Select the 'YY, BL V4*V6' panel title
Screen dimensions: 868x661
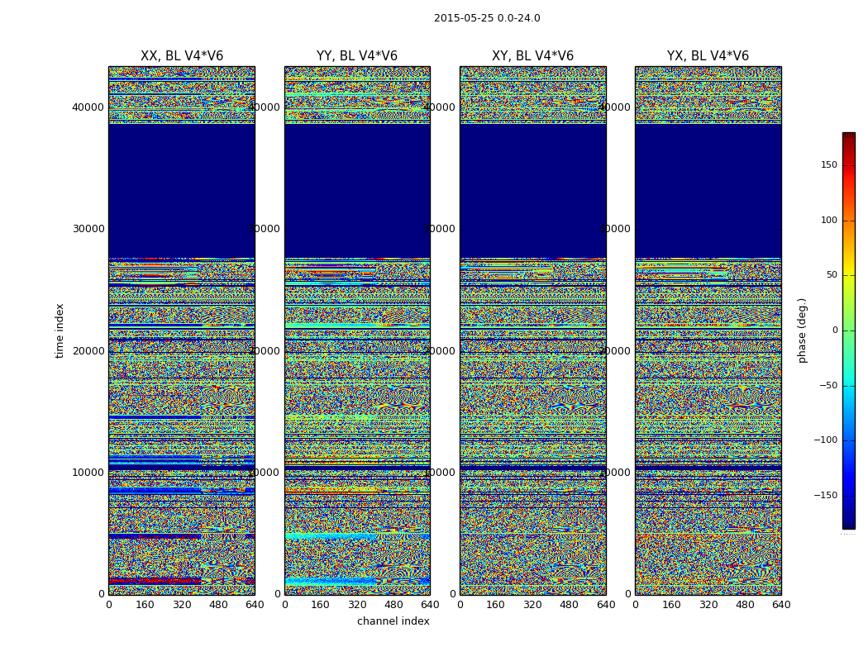357,56
